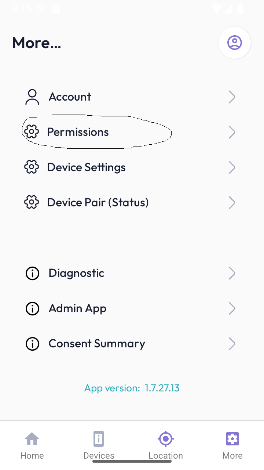This screenshot has width=264, height=470.
Task: Click the Device Settings gear icon
Action: pyautogui.click(x=32, y=167)
